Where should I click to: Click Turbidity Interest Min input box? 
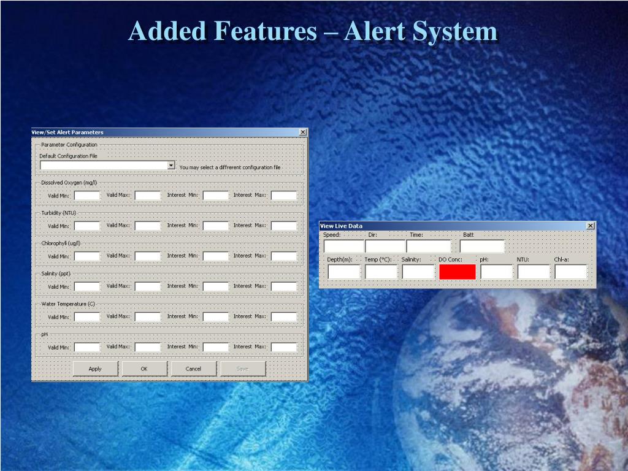[215, 226]
